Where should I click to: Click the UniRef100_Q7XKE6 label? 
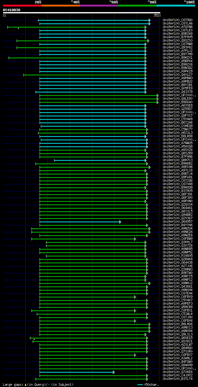[x=178, y=372]
